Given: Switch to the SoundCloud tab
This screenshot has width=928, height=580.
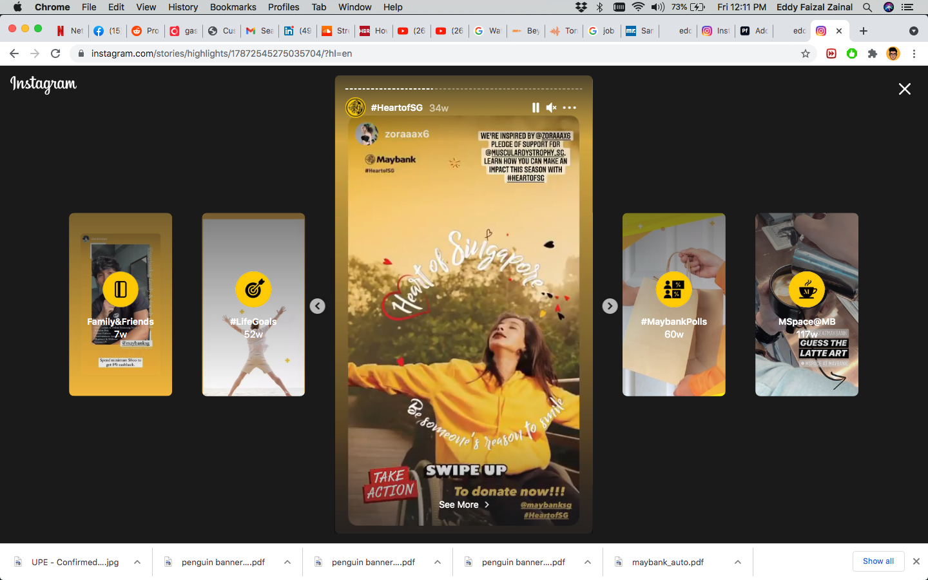Looking at the screenshot, I should coord(336,31).
